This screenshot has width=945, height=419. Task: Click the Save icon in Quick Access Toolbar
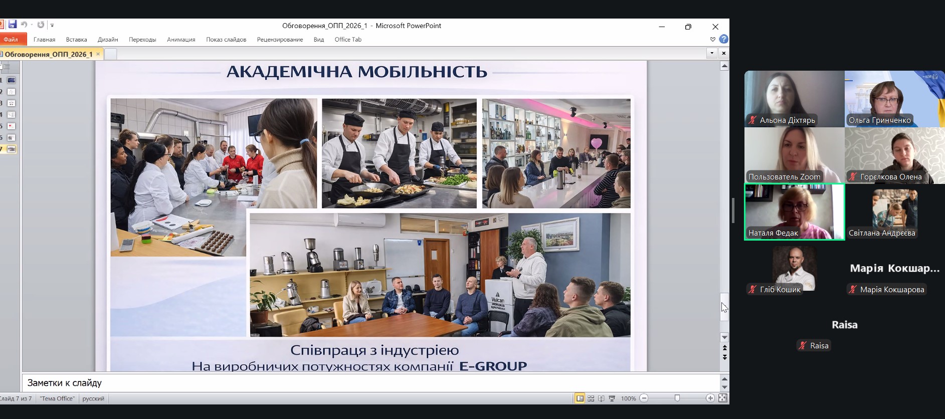click(13, 25)
